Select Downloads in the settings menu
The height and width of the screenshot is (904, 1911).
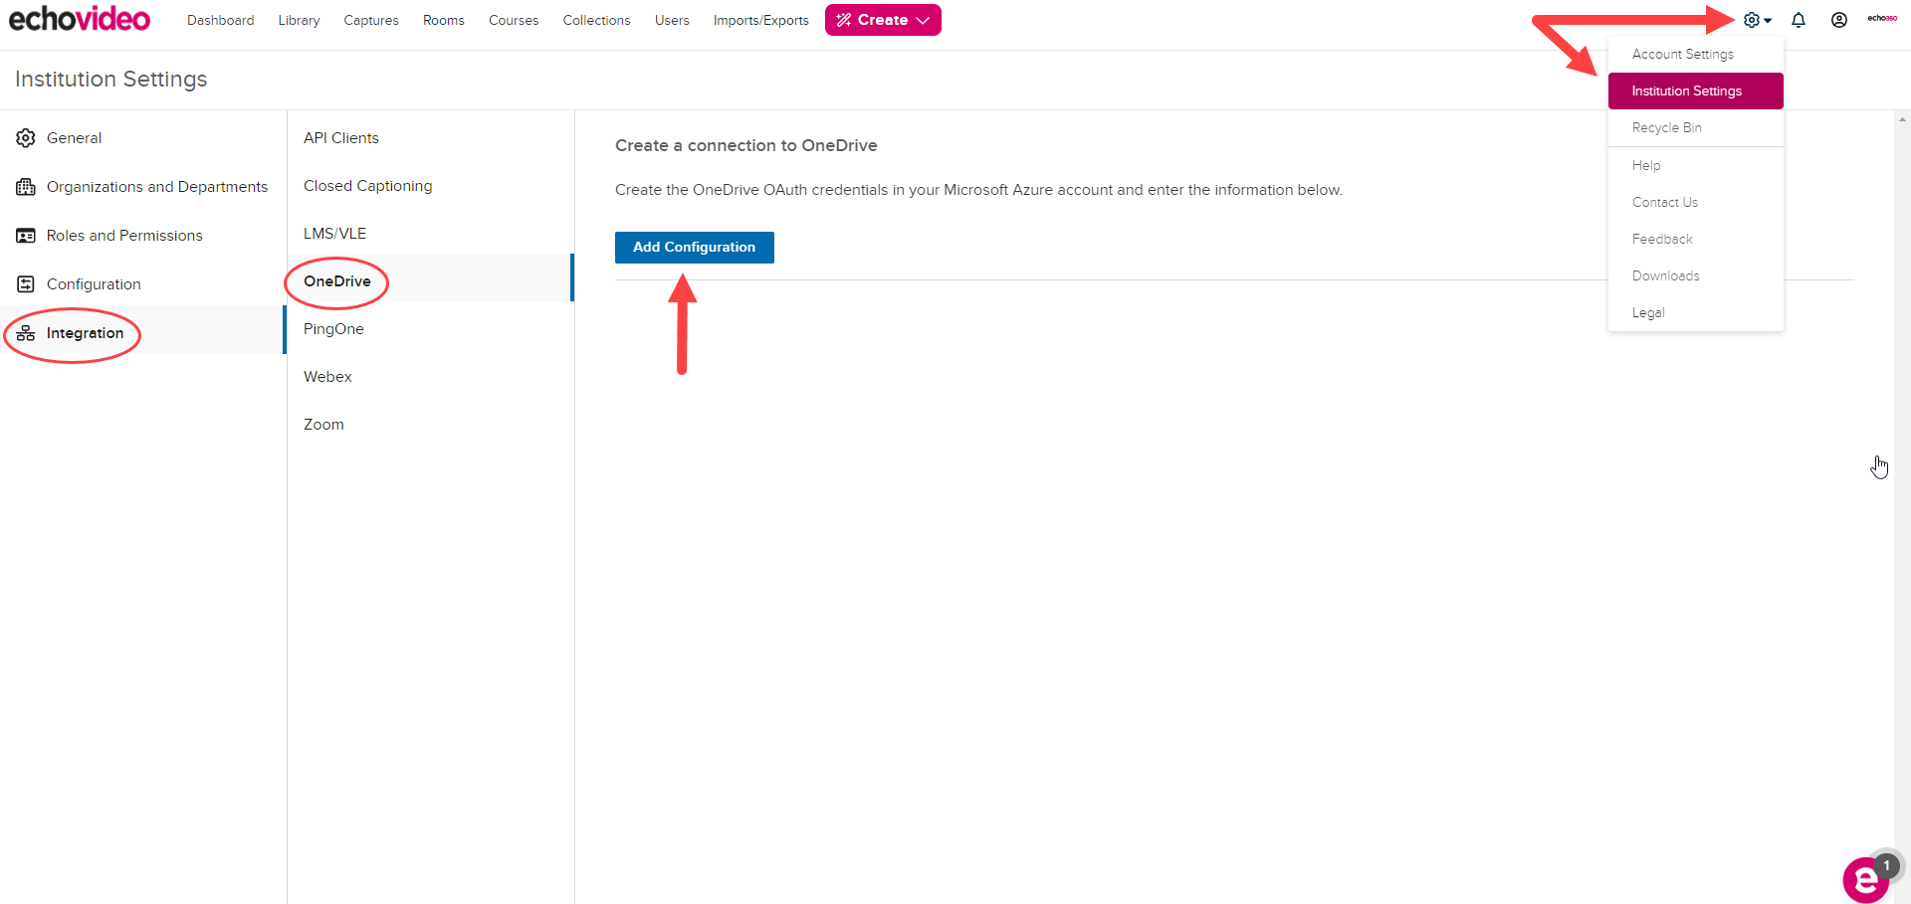pos(1696,275)
